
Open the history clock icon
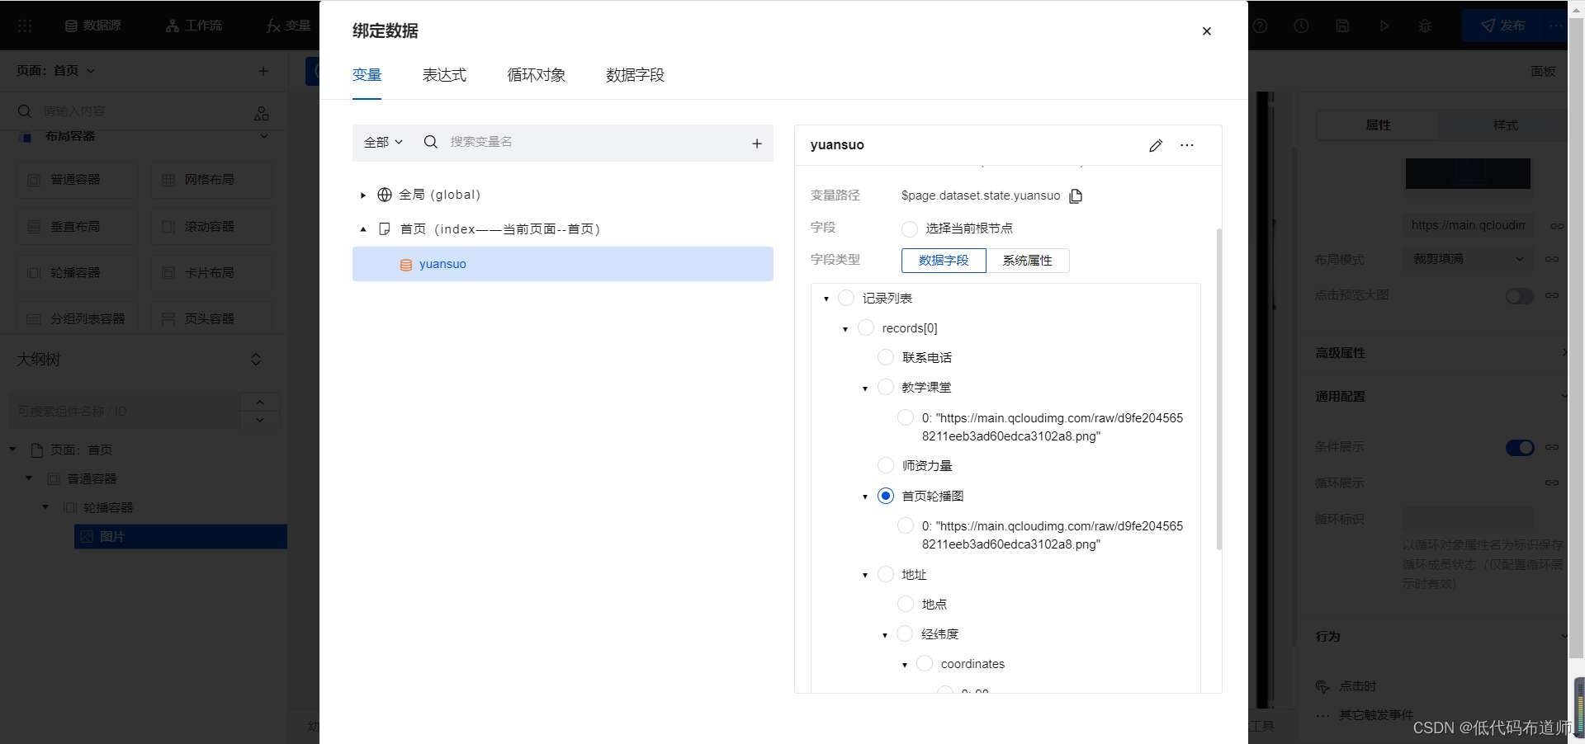pos(1301,26)
